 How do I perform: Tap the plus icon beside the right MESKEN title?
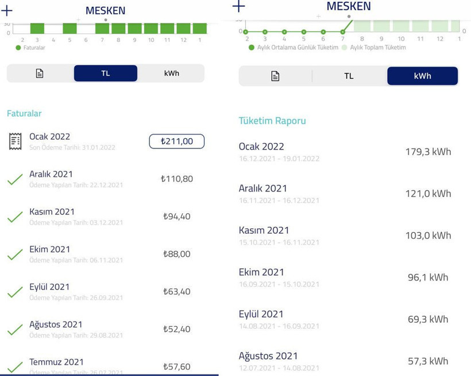coord(238,6)
